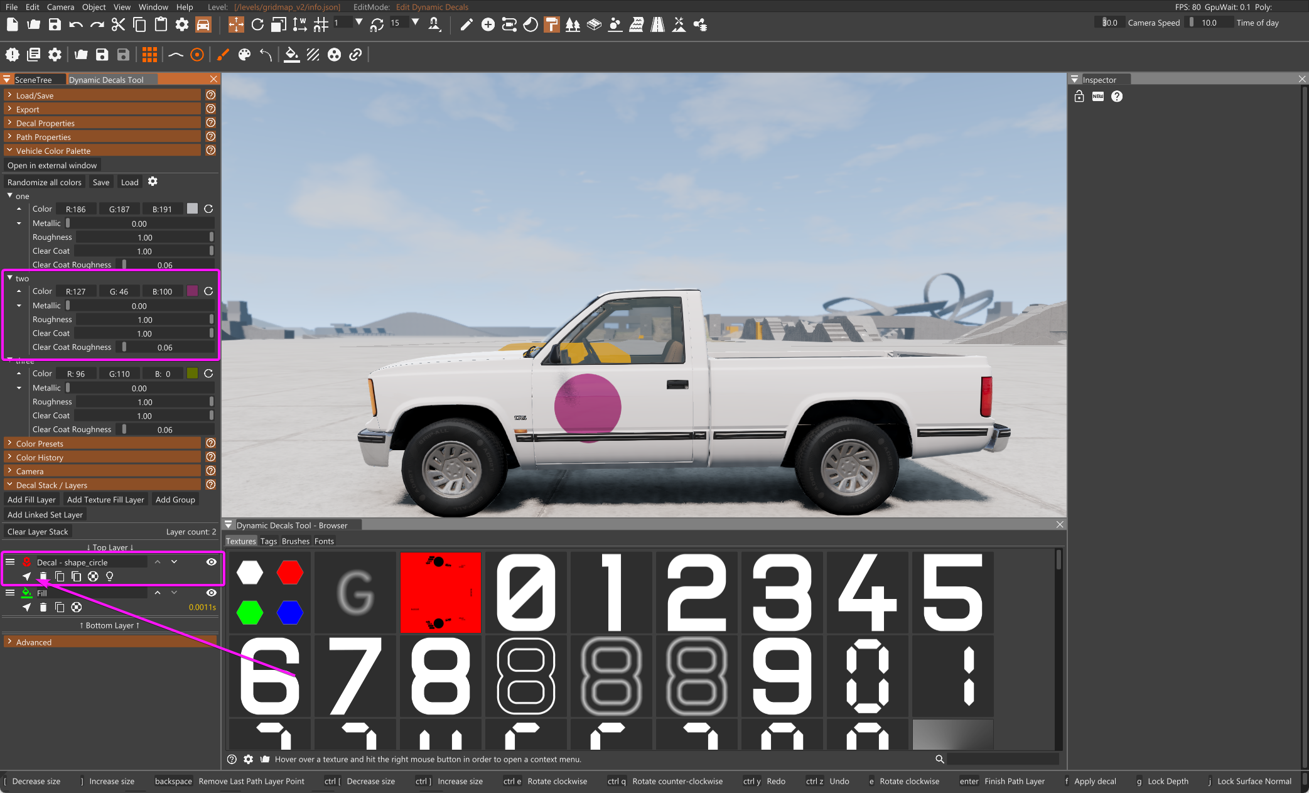Switch to the Brushes tab
This screenshot has width=1309, height=793.
295,541
